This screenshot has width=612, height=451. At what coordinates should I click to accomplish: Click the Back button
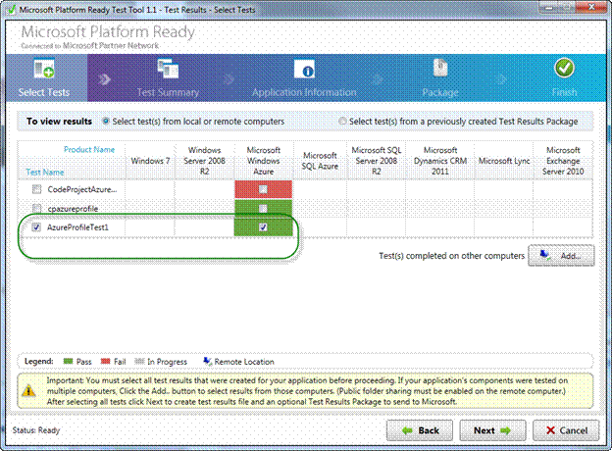(x=420, y=430)
